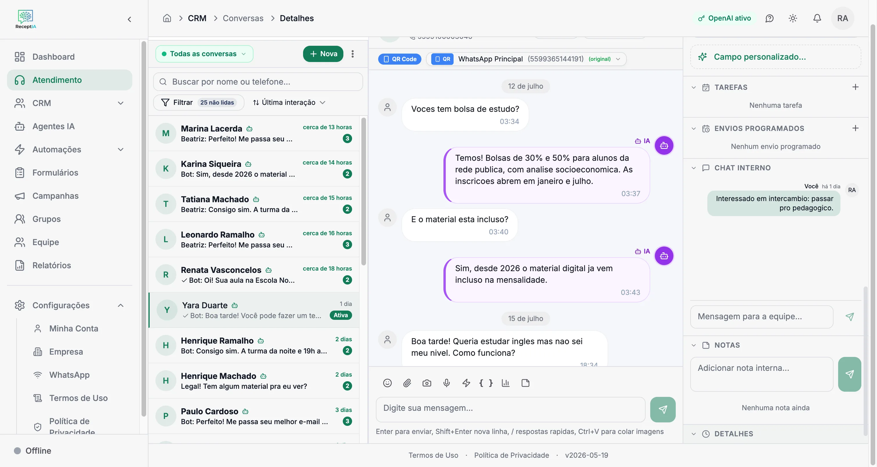Screen dimensions: 877x467
Task: Insert variable with curly braces icon
Action: 486,383
